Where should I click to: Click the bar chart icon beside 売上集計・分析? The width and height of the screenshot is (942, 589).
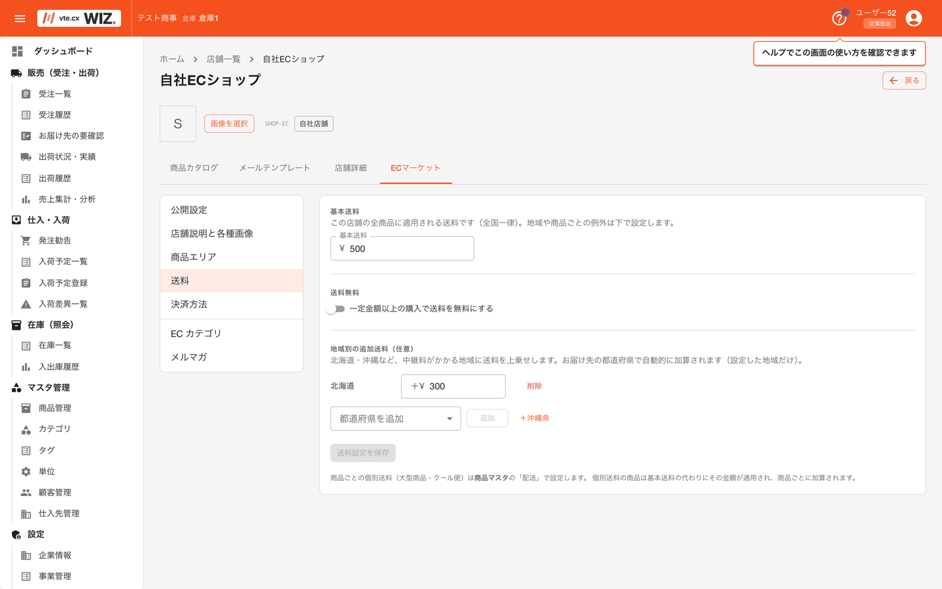tap(26, 200)
